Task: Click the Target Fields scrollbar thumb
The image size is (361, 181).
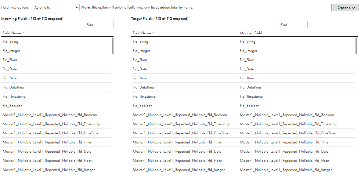Action: (356, 46)
